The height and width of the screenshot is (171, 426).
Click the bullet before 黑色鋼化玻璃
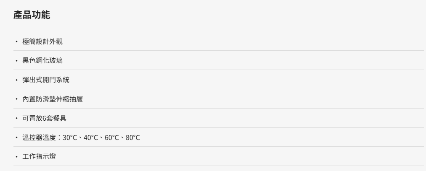16,60
